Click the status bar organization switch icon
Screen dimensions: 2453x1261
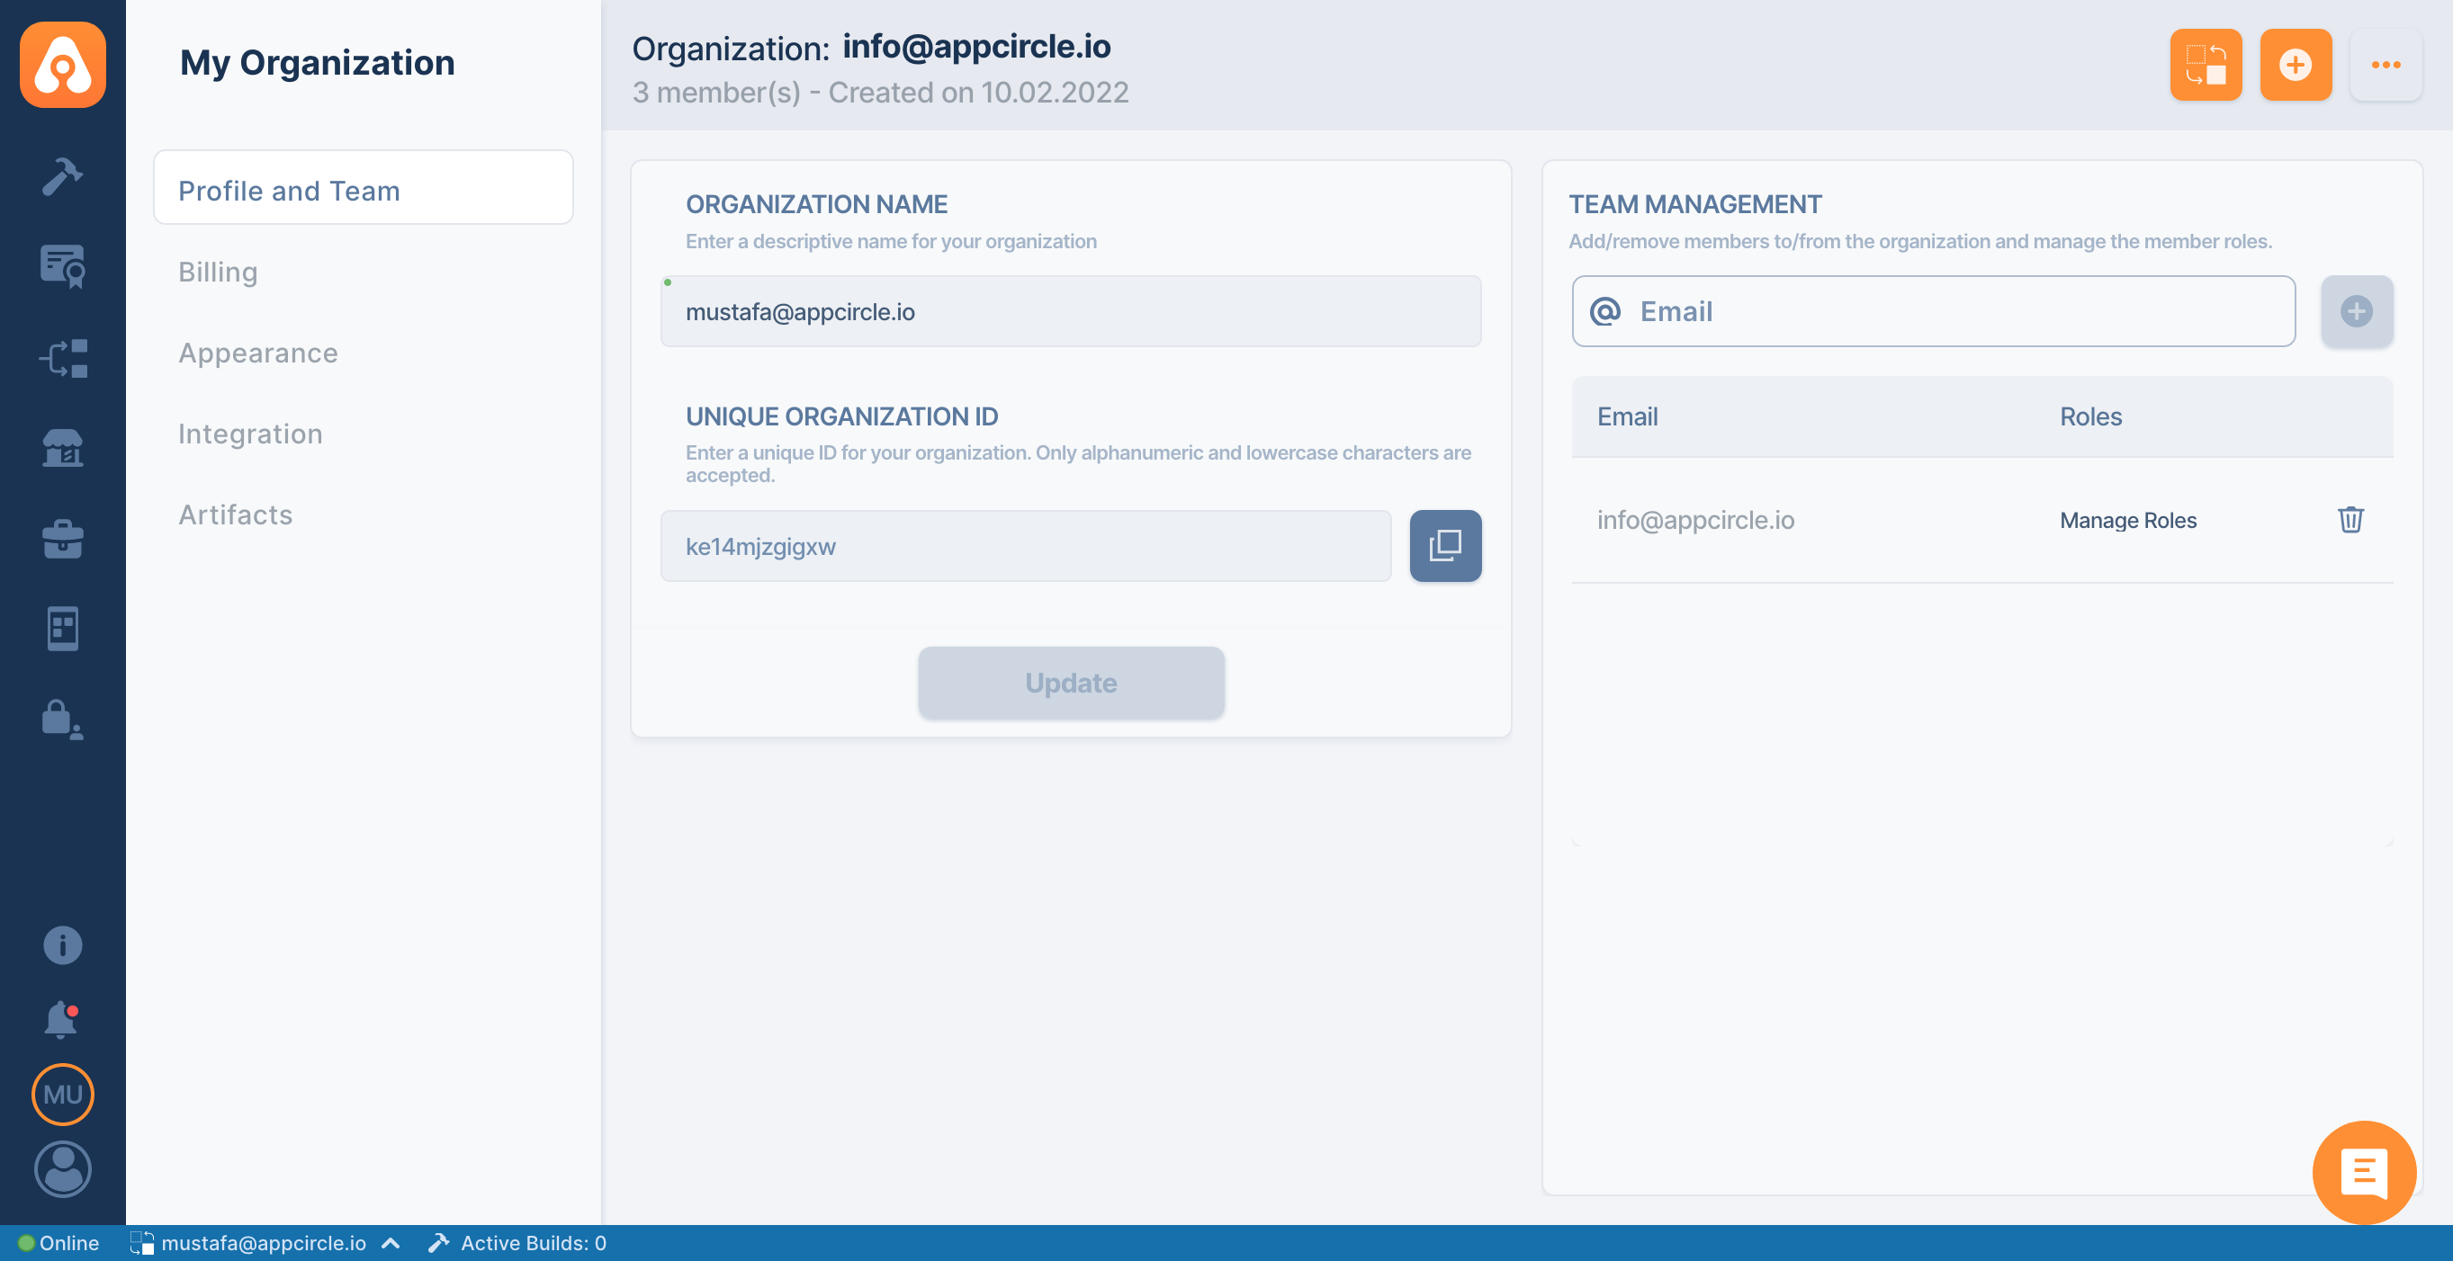[141, 1243]
